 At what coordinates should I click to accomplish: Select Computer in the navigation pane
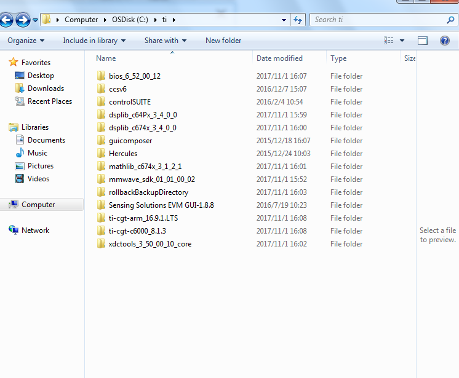tap(38, 205)
